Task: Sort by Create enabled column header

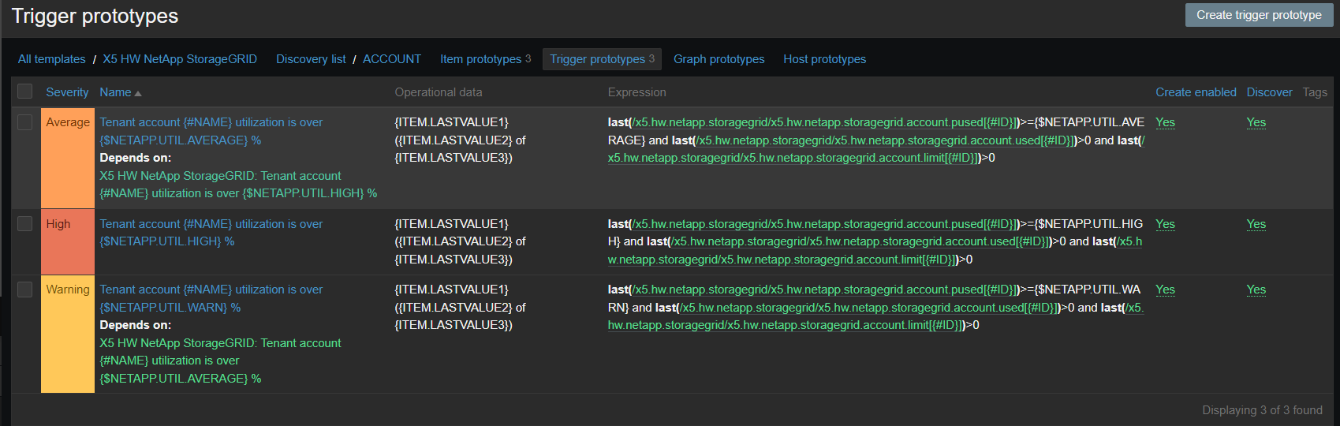Action: coord(1195,92)
